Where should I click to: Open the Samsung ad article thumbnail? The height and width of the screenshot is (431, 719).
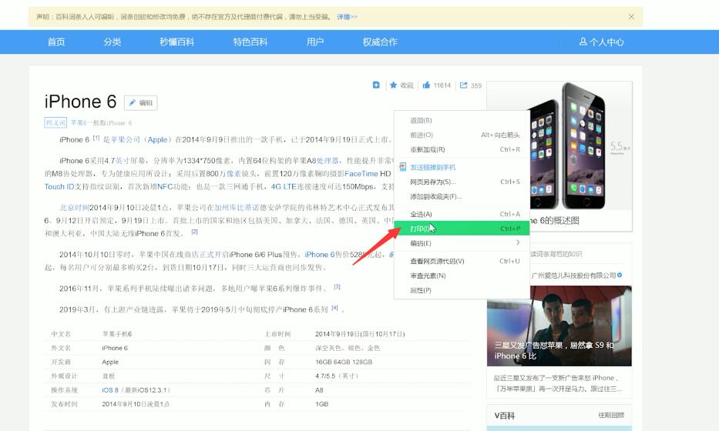pos(559,326)
